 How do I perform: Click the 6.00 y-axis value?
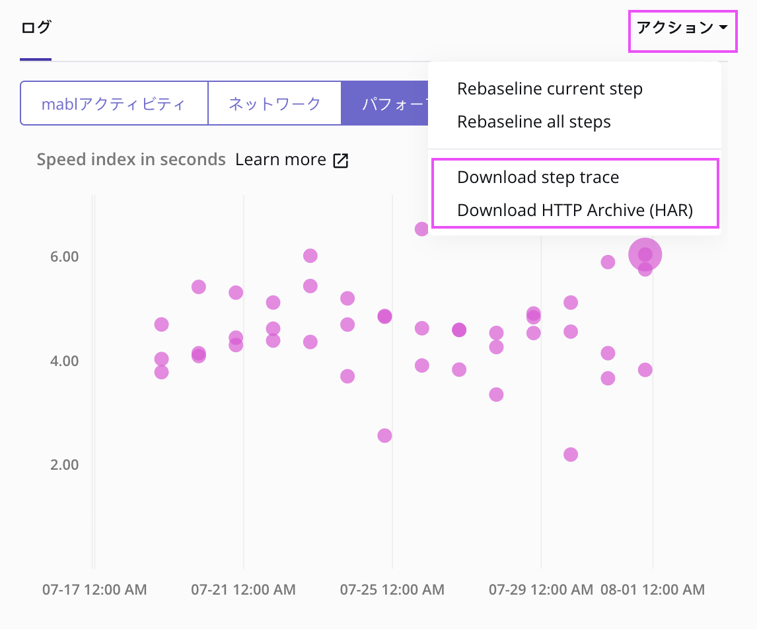click(x=64, y=256)
